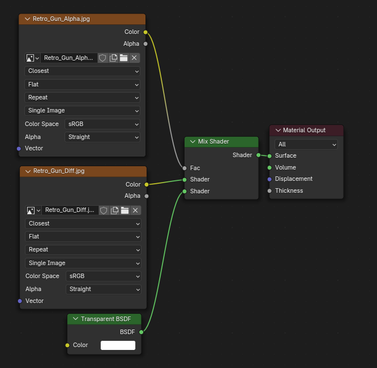Duplicate the Retro_Gun_Alpha image datablock
This screenshot has height=368, width=377.
(x=113, y=58)
